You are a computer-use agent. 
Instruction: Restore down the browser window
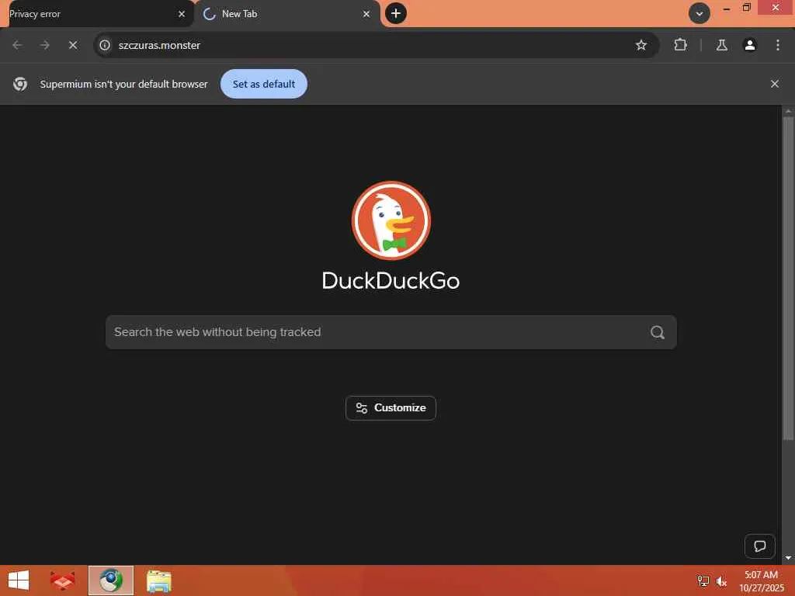(746, 8)
